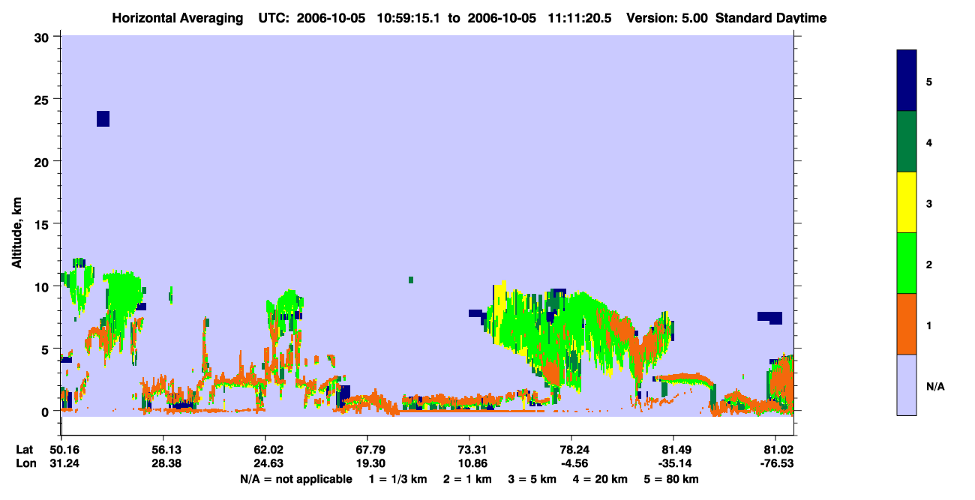Click the dark green level 4 legend swatch

(907, 142)
